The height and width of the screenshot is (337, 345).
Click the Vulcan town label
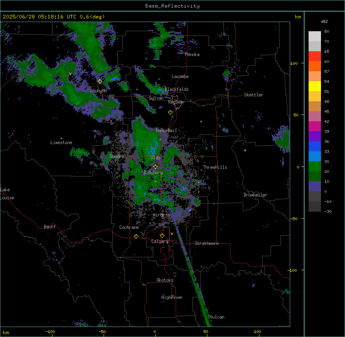217,317
